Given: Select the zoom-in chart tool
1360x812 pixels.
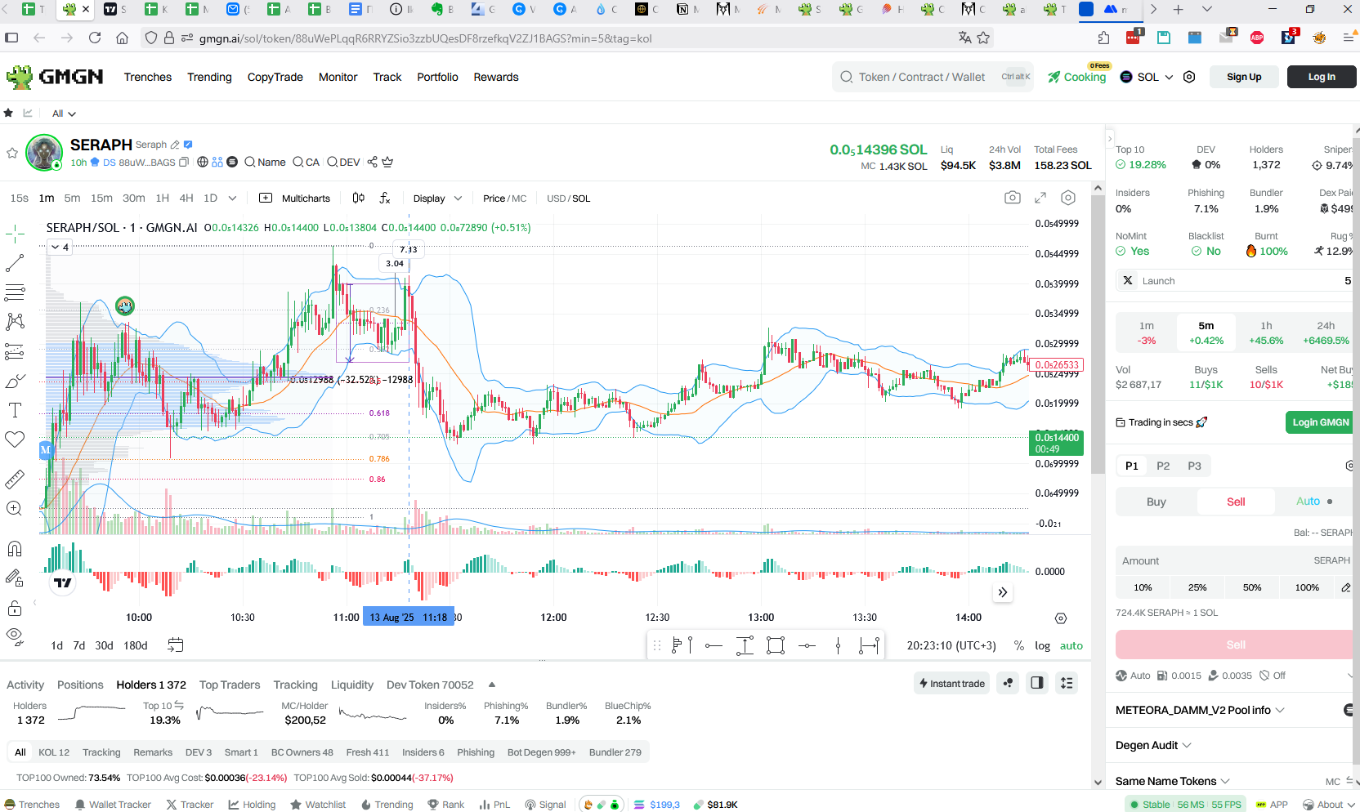Looking at the screenshot, I should (x=15, y=508).
